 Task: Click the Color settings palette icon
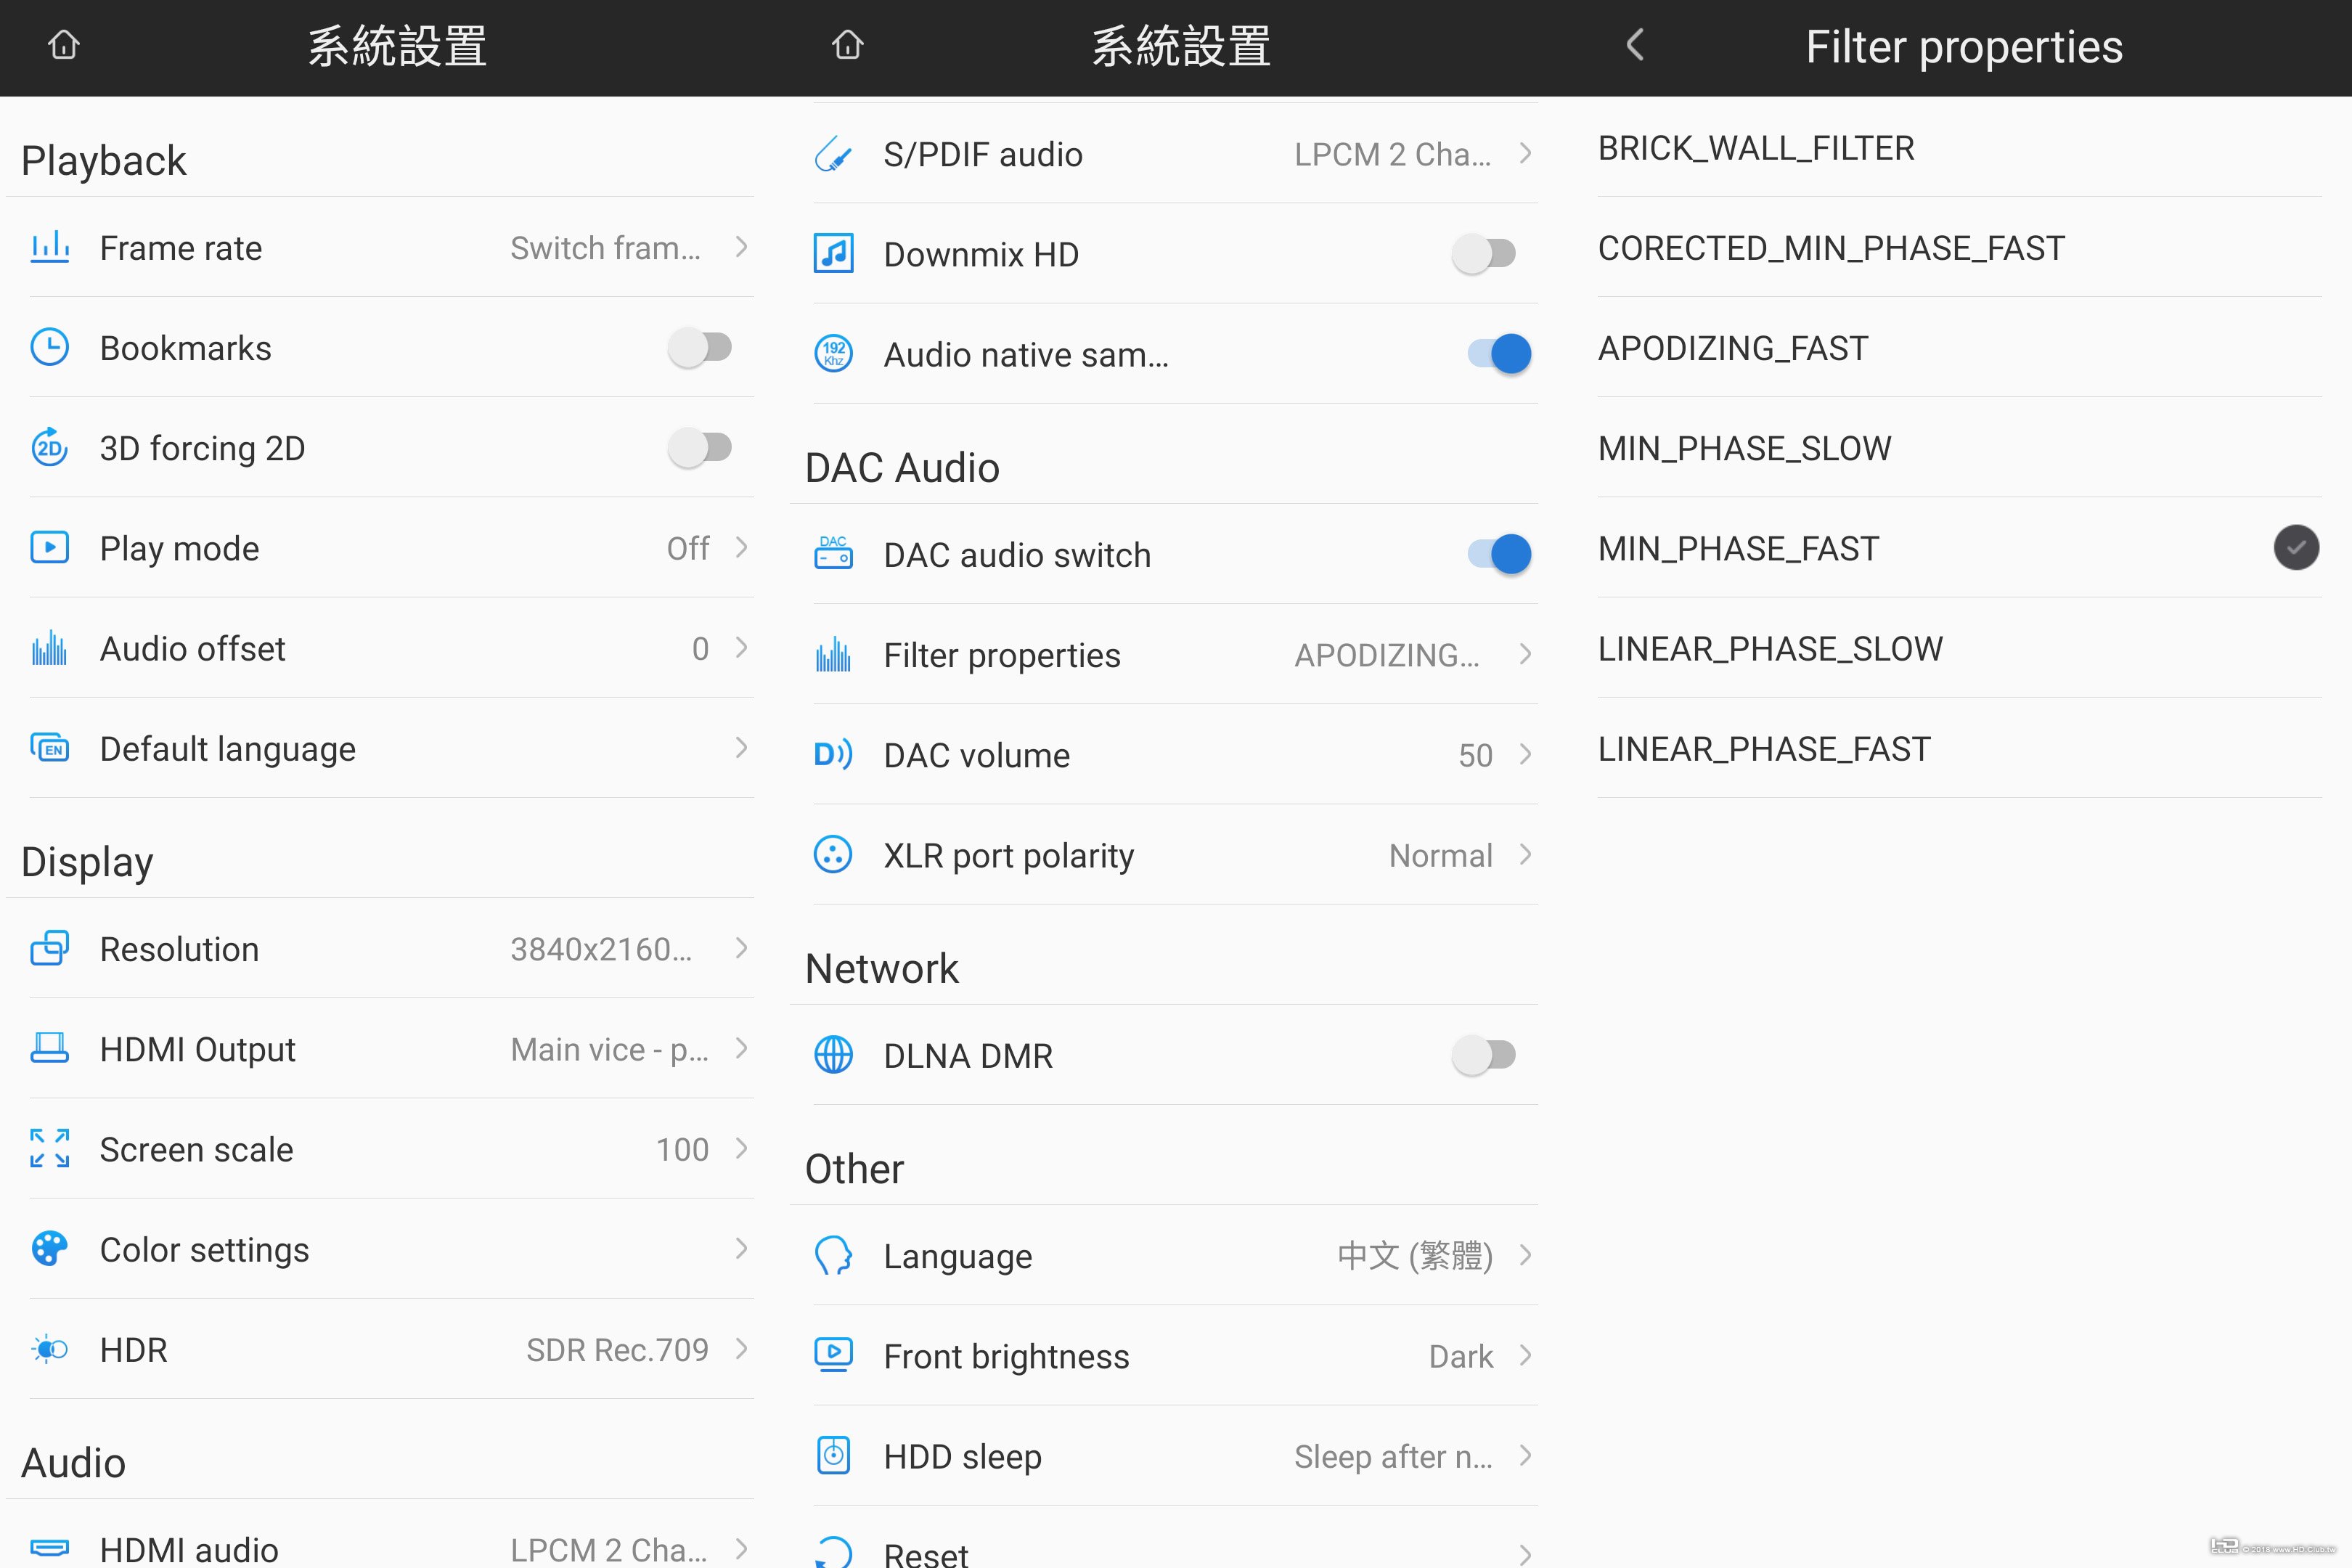pyautogui.click(x=49, y=1249)
